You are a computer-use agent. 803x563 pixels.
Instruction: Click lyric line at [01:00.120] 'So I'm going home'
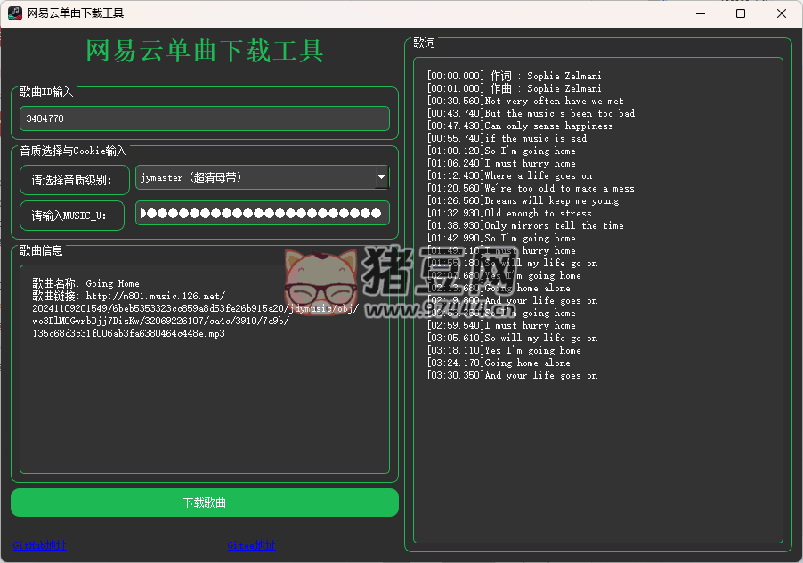[x=501, y=151]
